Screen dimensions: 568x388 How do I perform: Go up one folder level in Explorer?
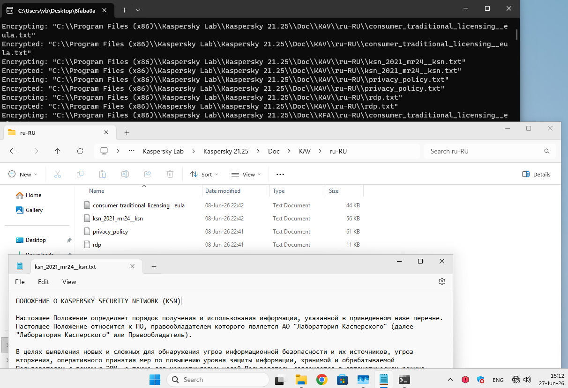(x=58, y=151)
